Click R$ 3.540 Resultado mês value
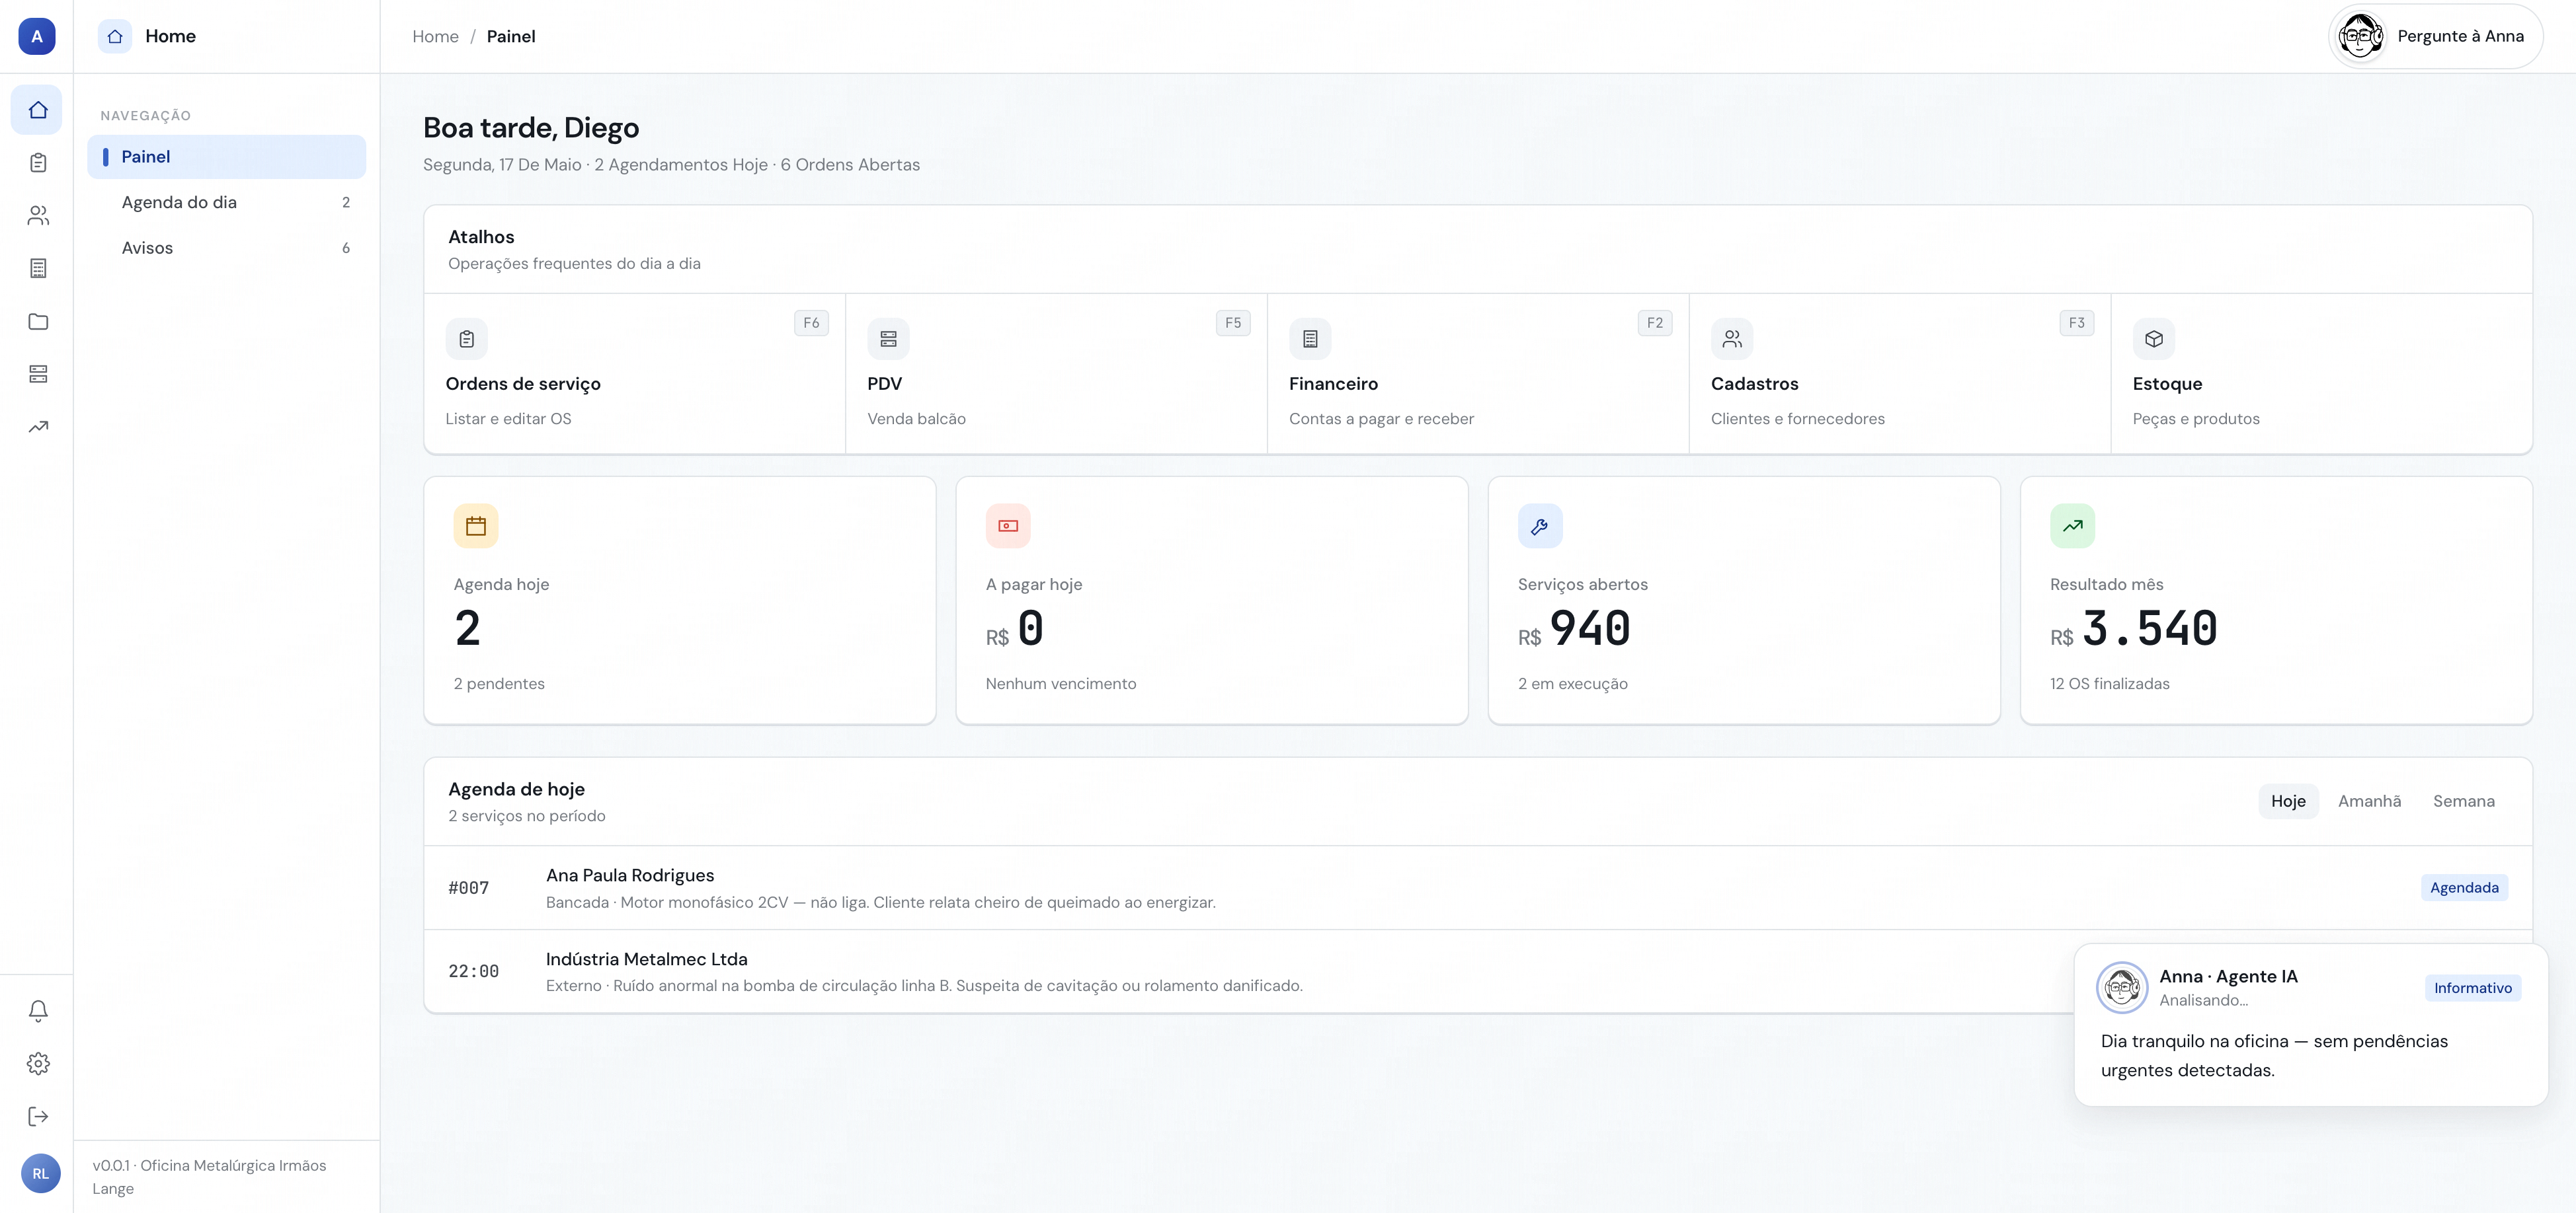Screen dimensions: 2576x1213 point(2134,630)
